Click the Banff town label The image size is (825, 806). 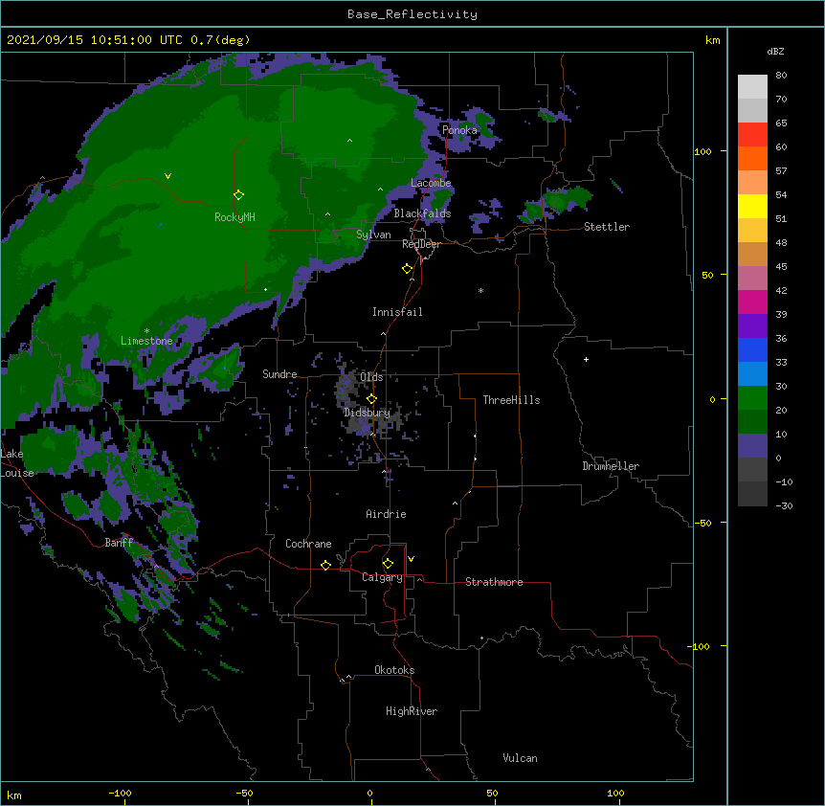point(119,543)
